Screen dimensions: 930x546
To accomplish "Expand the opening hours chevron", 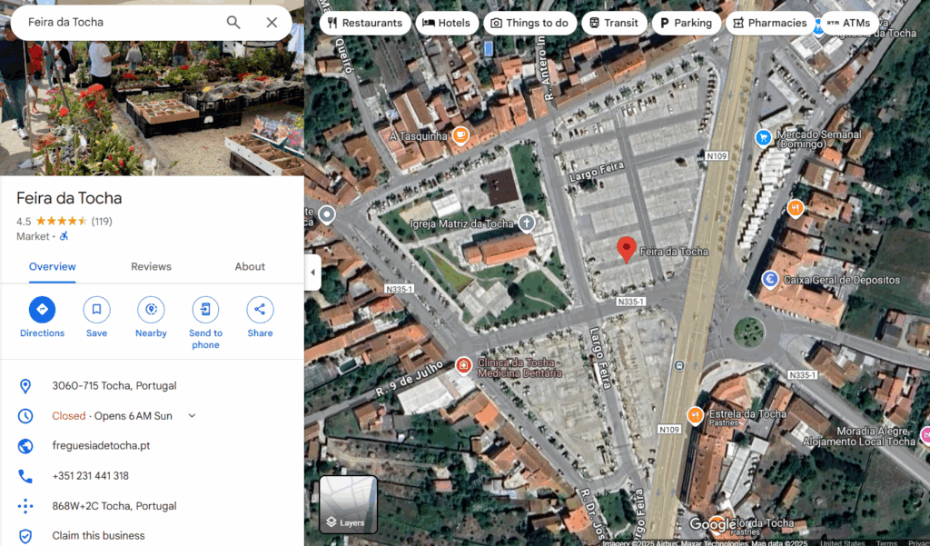I will (x=192, y=415).
